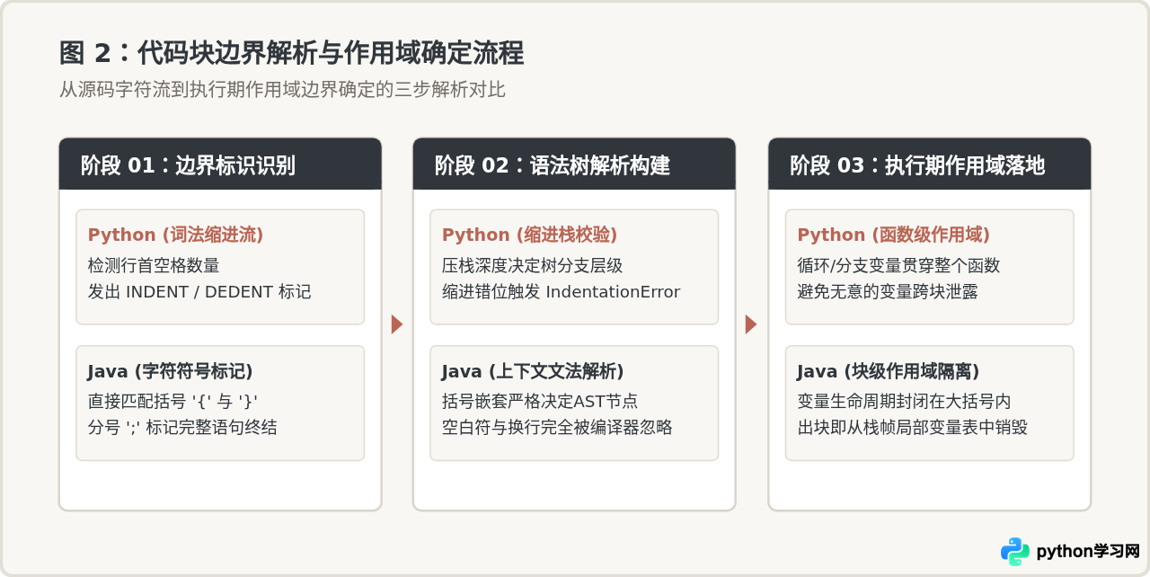Screen dimensions: 1150x577
Task: Click the line 检测行首空格数量
Action: pos(154,265)
